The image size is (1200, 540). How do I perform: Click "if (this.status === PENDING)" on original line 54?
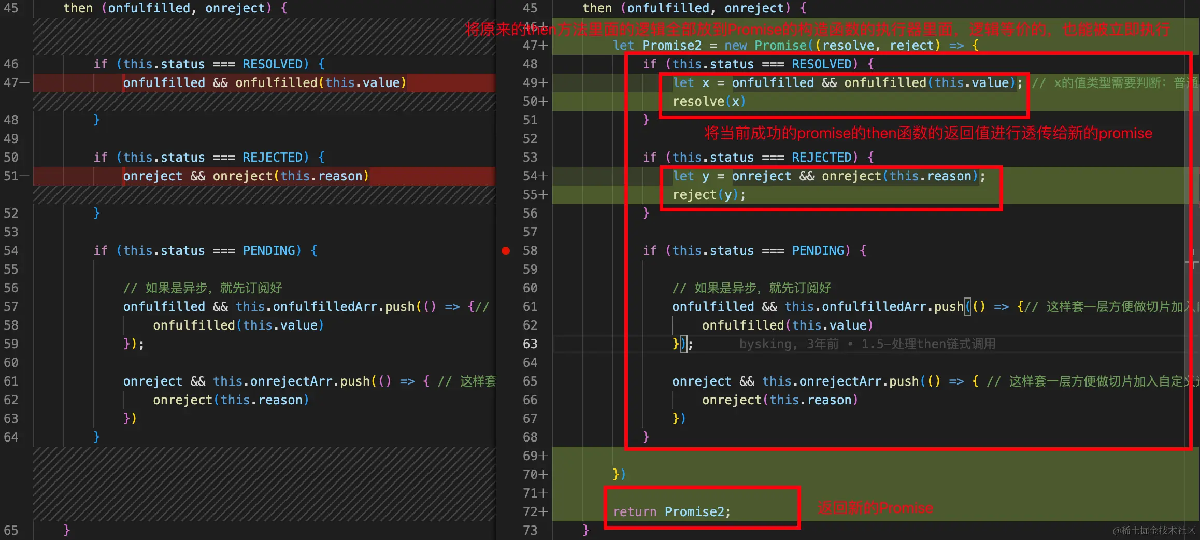(197, 251)
